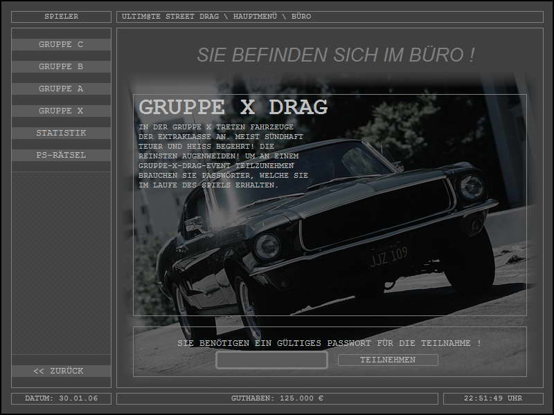The width and height of the screenshot is (554, 415).
Task: Click the Datum 30.01.06 status box
Action: point(61,398)
